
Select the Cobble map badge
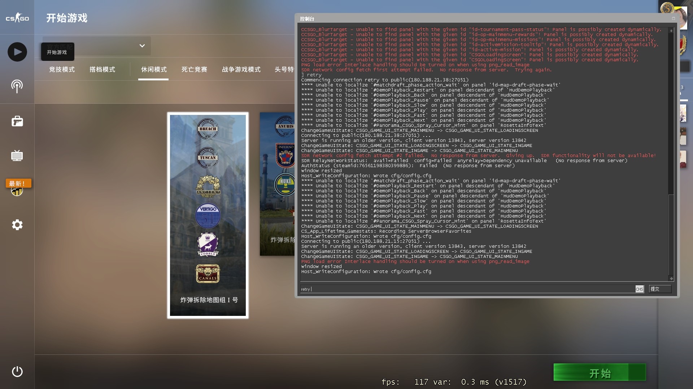point(208,245)
